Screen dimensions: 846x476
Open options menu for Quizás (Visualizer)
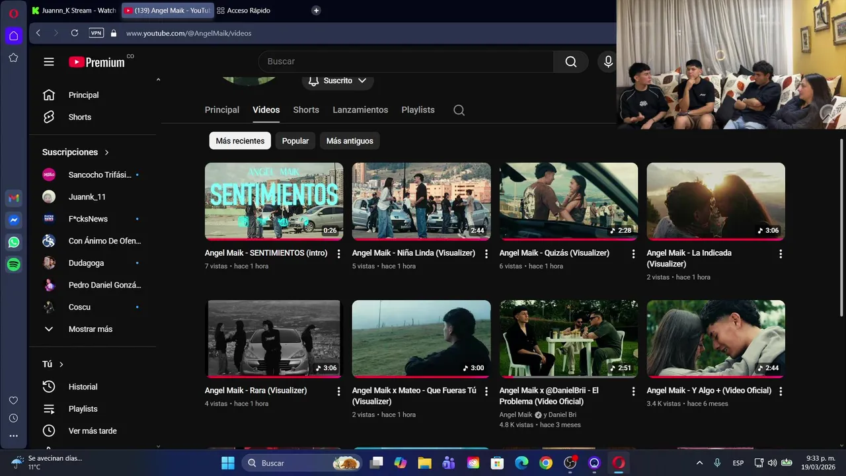pyautogui.click(x=634, y=254)
